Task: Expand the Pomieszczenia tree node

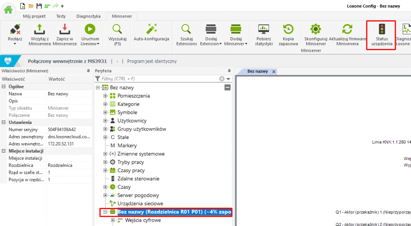Action: [x=106, y=96]
